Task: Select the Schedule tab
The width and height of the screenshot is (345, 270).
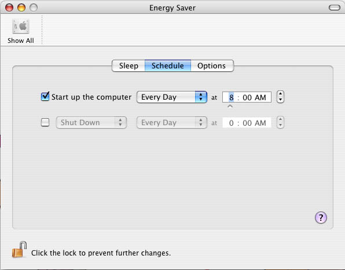Action: [168, 65]
